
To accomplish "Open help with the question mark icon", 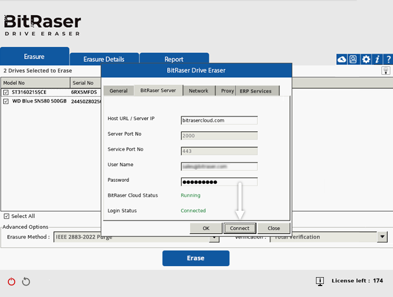I will [x=388, y=60].
